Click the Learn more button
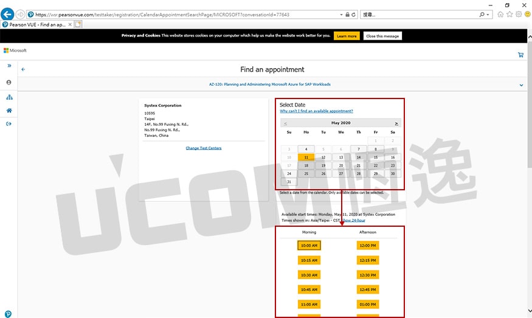The width and height of the screenshot is (532, 318). tap(347, 36)
